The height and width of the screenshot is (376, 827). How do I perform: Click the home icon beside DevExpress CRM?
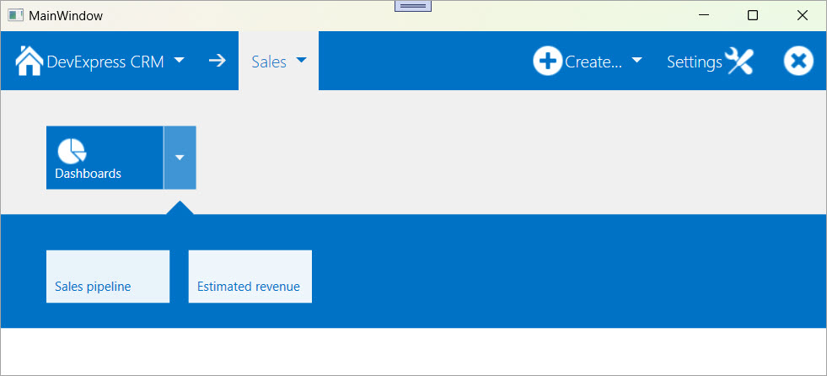click(29, 61)
